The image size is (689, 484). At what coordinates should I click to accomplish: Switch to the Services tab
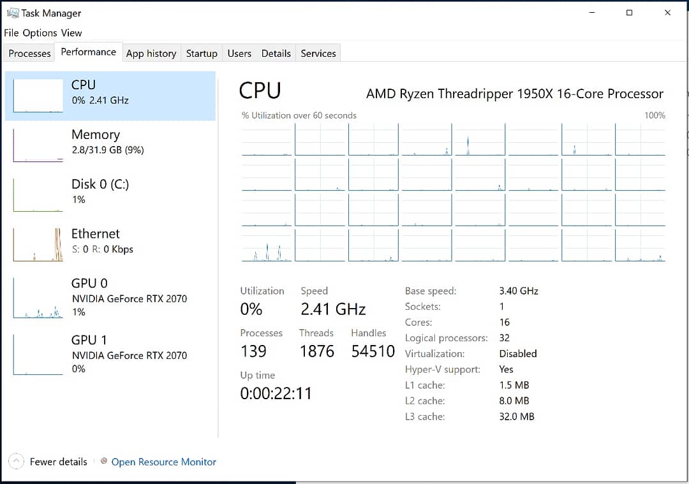318,53
